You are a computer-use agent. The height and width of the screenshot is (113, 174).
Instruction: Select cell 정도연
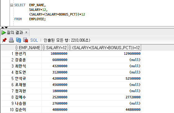coord(28,72)
